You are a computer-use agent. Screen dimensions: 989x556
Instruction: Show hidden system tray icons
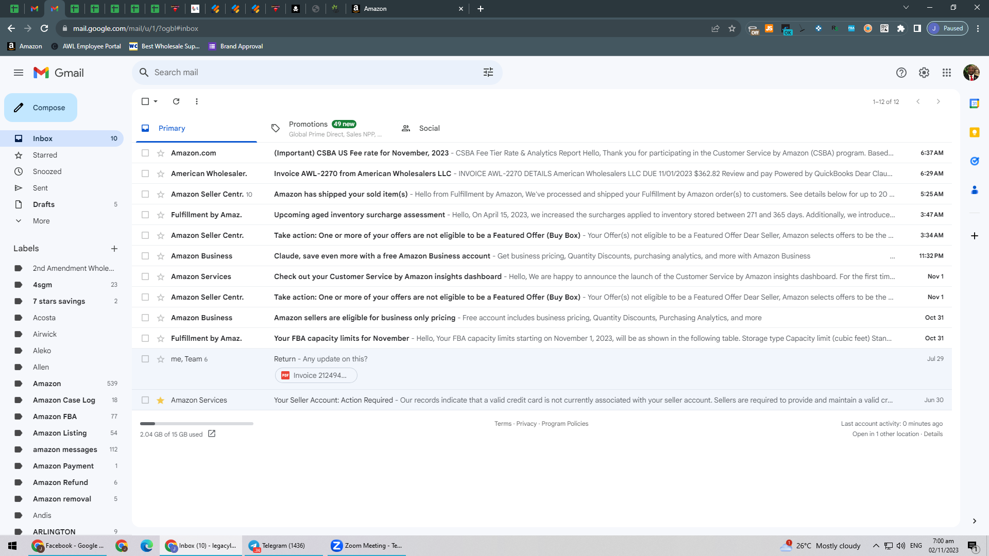(876, 546)
